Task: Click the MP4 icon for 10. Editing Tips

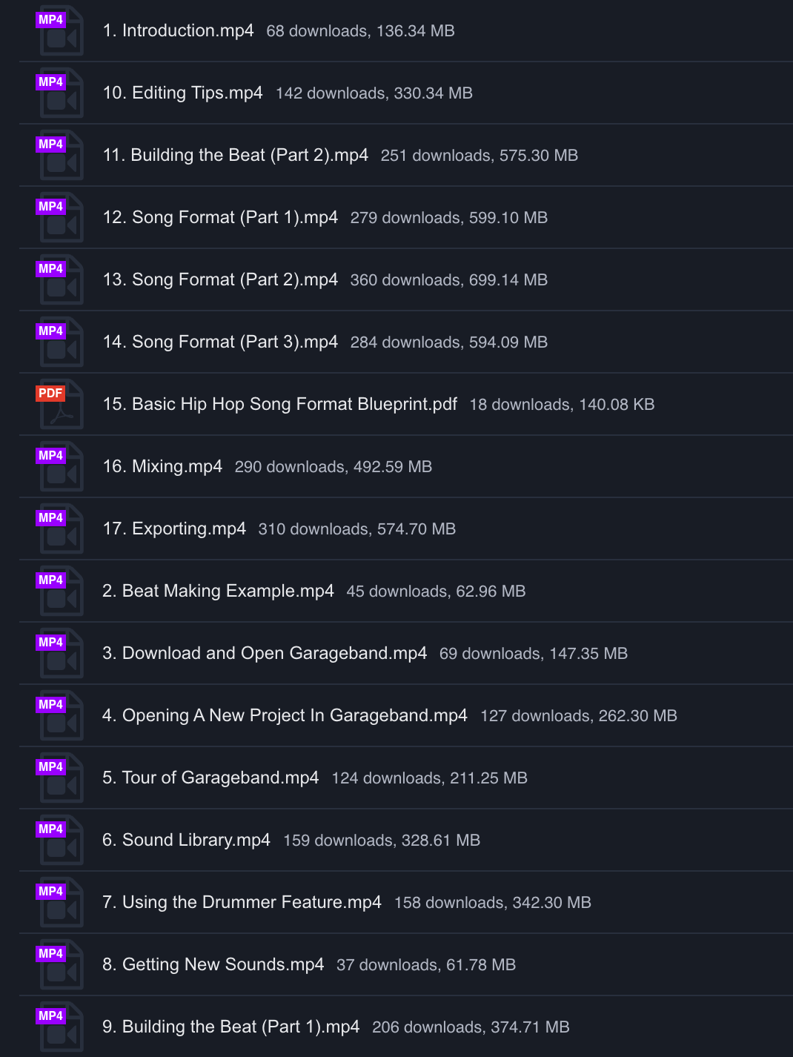Action: (60, 93)
